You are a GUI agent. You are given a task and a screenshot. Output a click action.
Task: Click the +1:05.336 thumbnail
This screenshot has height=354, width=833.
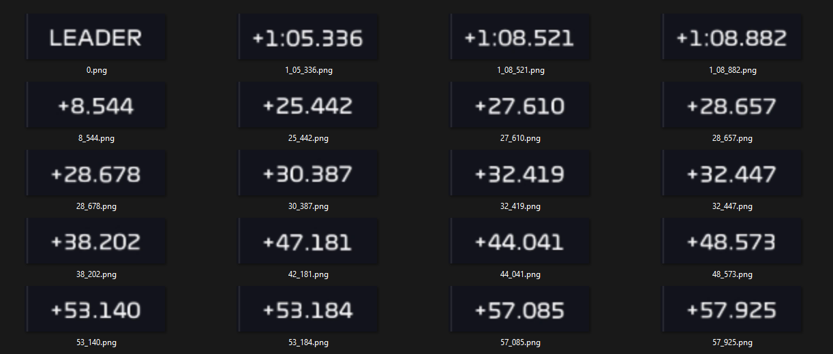[x=308, y=37]
